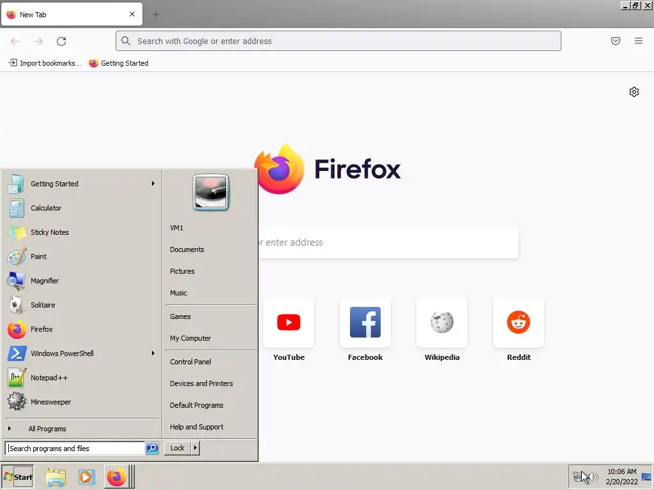Open Control Panel

click(x=211, y=362)
